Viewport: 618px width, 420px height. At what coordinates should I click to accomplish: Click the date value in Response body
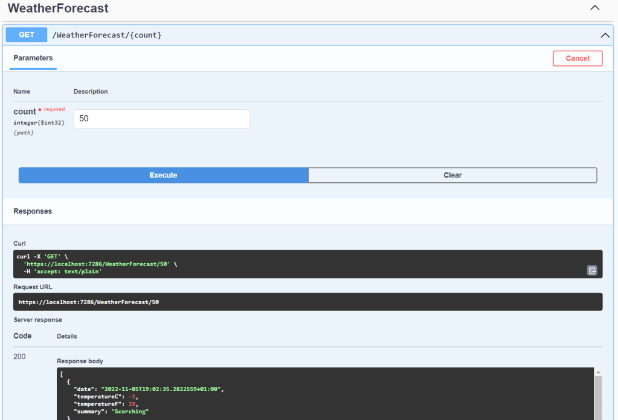tap(162, 389)
